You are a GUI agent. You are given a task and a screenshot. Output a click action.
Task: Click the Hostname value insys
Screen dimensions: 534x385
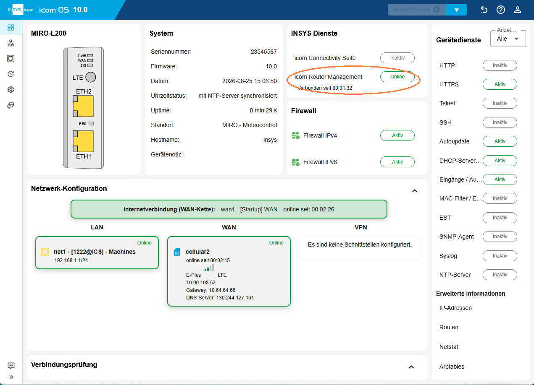click(x=270, y=140)
